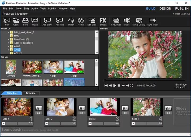Expand the highlighted ÄÅÒÈ folder node
Screen dimensions: 191x137
[x=9, y=50]
